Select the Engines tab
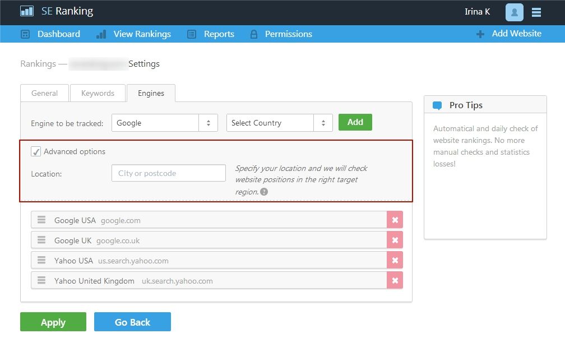 tap(151, 93)
